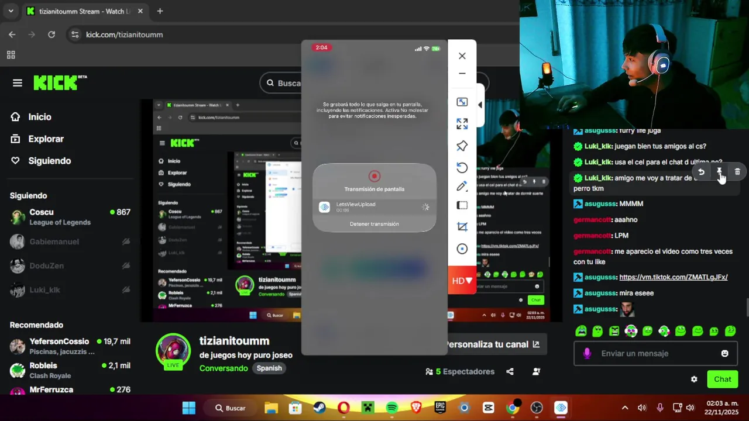Reply to Luki_klk's chat message

click(701, 172)
